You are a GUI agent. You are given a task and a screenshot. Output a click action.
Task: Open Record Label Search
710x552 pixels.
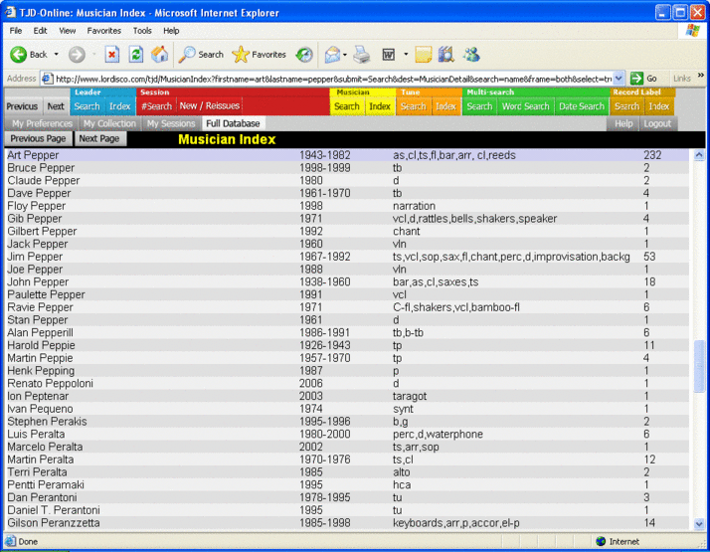[627, 106]
